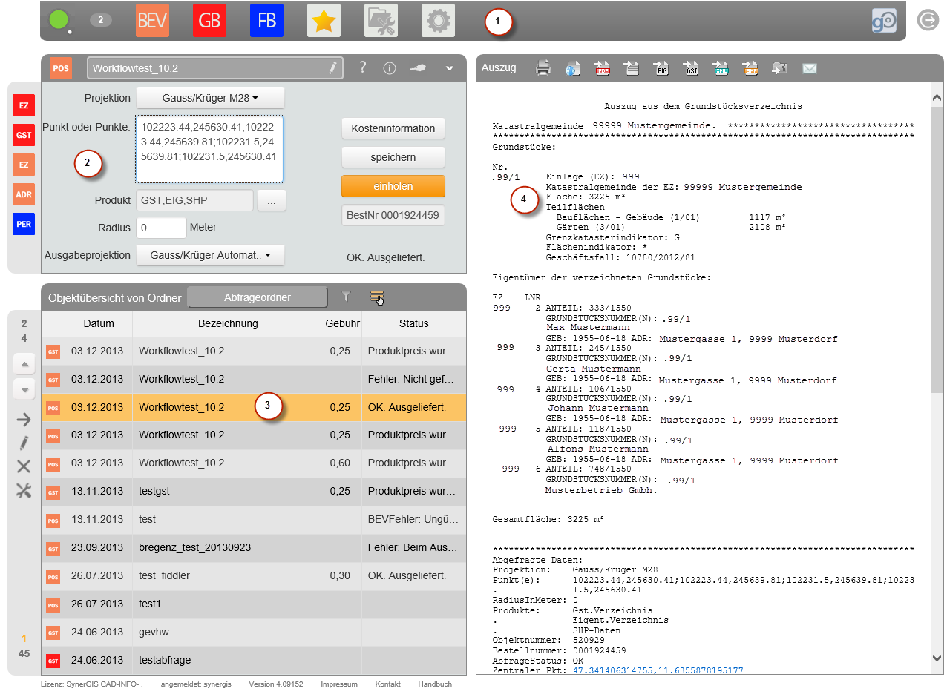Screen dimensions: 947x700
Task: Open the BEV module
Action: click(x=151, y=20)
